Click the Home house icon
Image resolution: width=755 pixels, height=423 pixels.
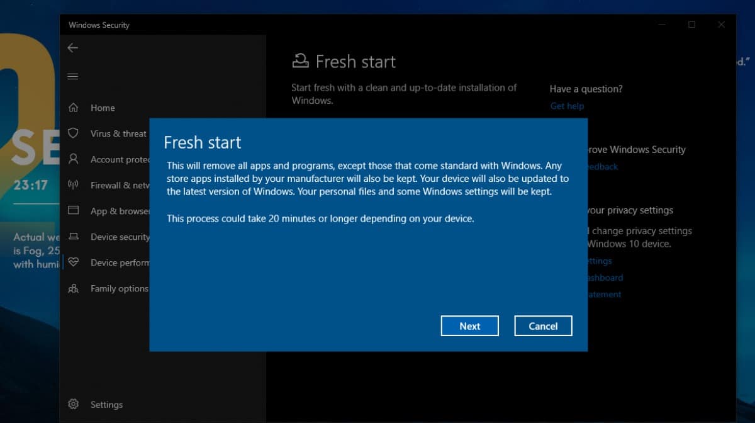pyautogui.click(x=72, y=108)
